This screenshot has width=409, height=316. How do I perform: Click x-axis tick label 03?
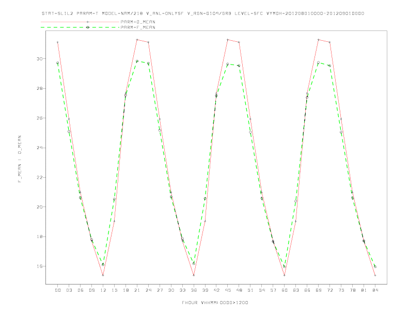(x=69, y=290)
